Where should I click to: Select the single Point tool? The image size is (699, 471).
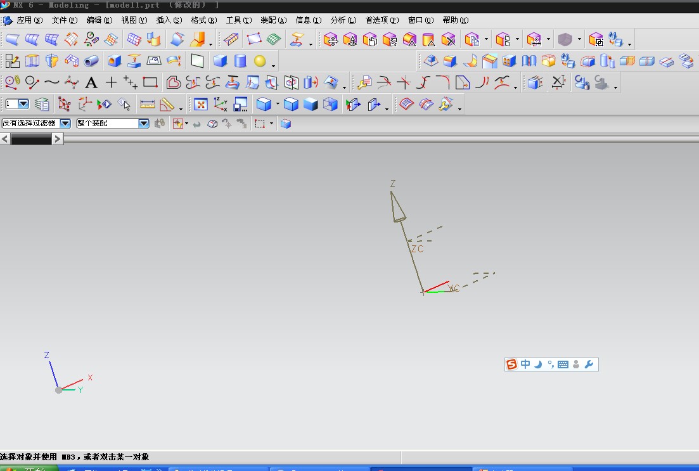pos(111,82)
